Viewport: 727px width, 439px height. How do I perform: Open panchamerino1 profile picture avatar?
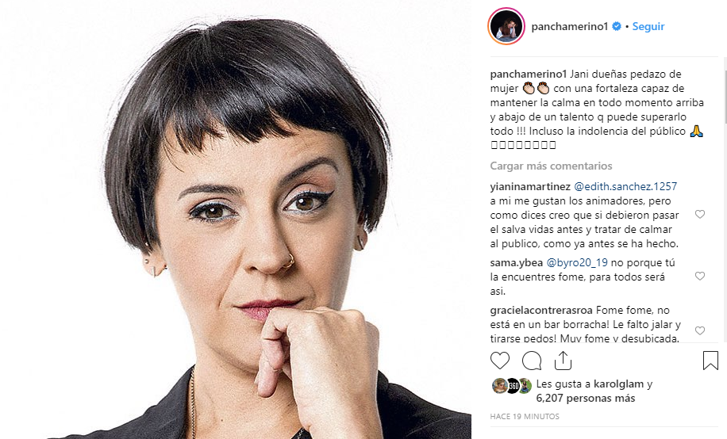tap(506, 26)
